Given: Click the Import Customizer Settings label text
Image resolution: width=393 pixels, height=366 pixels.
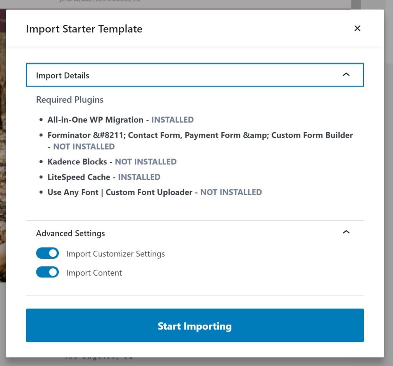Looking at the screenshot, I should [115, 254].
